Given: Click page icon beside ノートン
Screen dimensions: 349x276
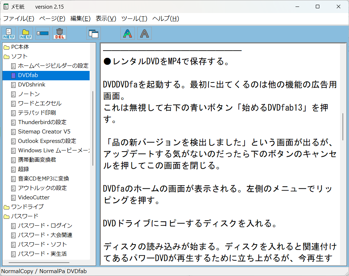Looking at the screenshot, I should (x=13, y=94).
